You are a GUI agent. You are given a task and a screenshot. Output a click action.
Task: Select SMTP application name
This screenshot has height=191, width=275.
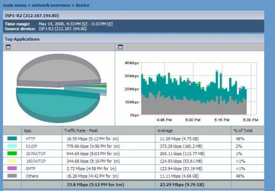click(31, 169)
